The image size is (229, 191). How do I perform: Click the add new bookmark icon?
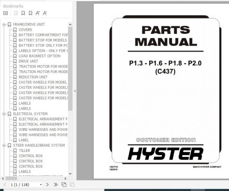pyautogui.click(x=23, y=13)
